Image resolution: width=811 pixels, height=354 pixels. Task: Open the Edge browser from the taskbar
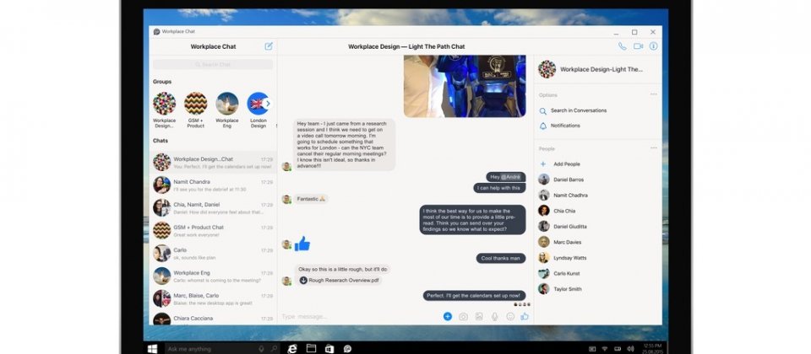click(292, 349)
